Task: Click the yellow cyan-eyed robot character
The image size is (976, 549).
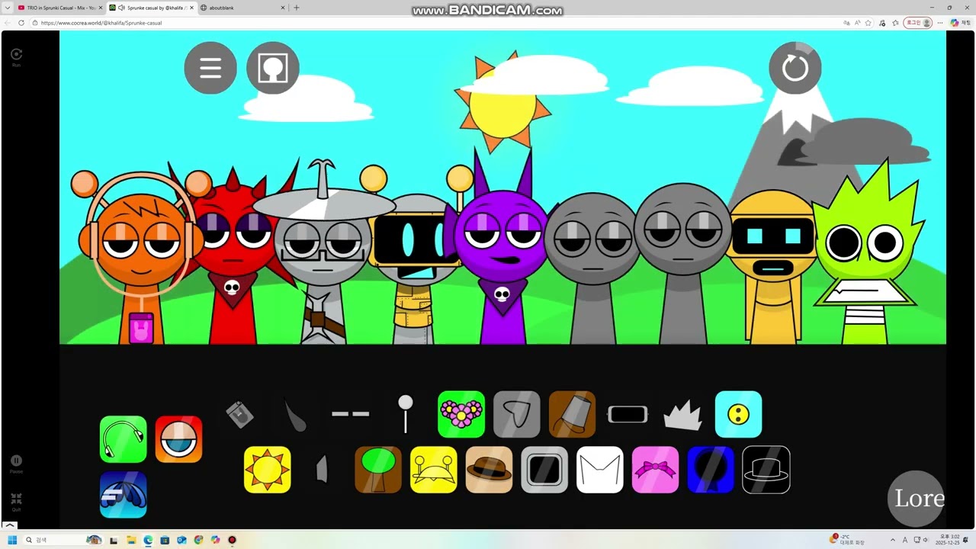Action: (x=773, y=267)
